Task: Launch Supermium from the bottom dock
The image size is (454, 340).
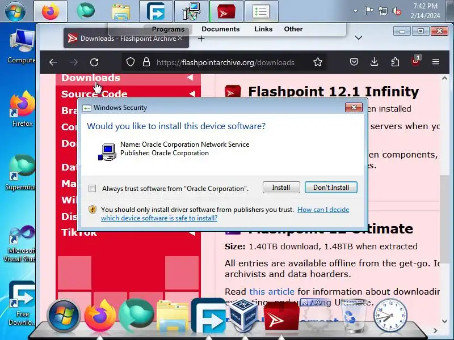Action: (136, 316)
